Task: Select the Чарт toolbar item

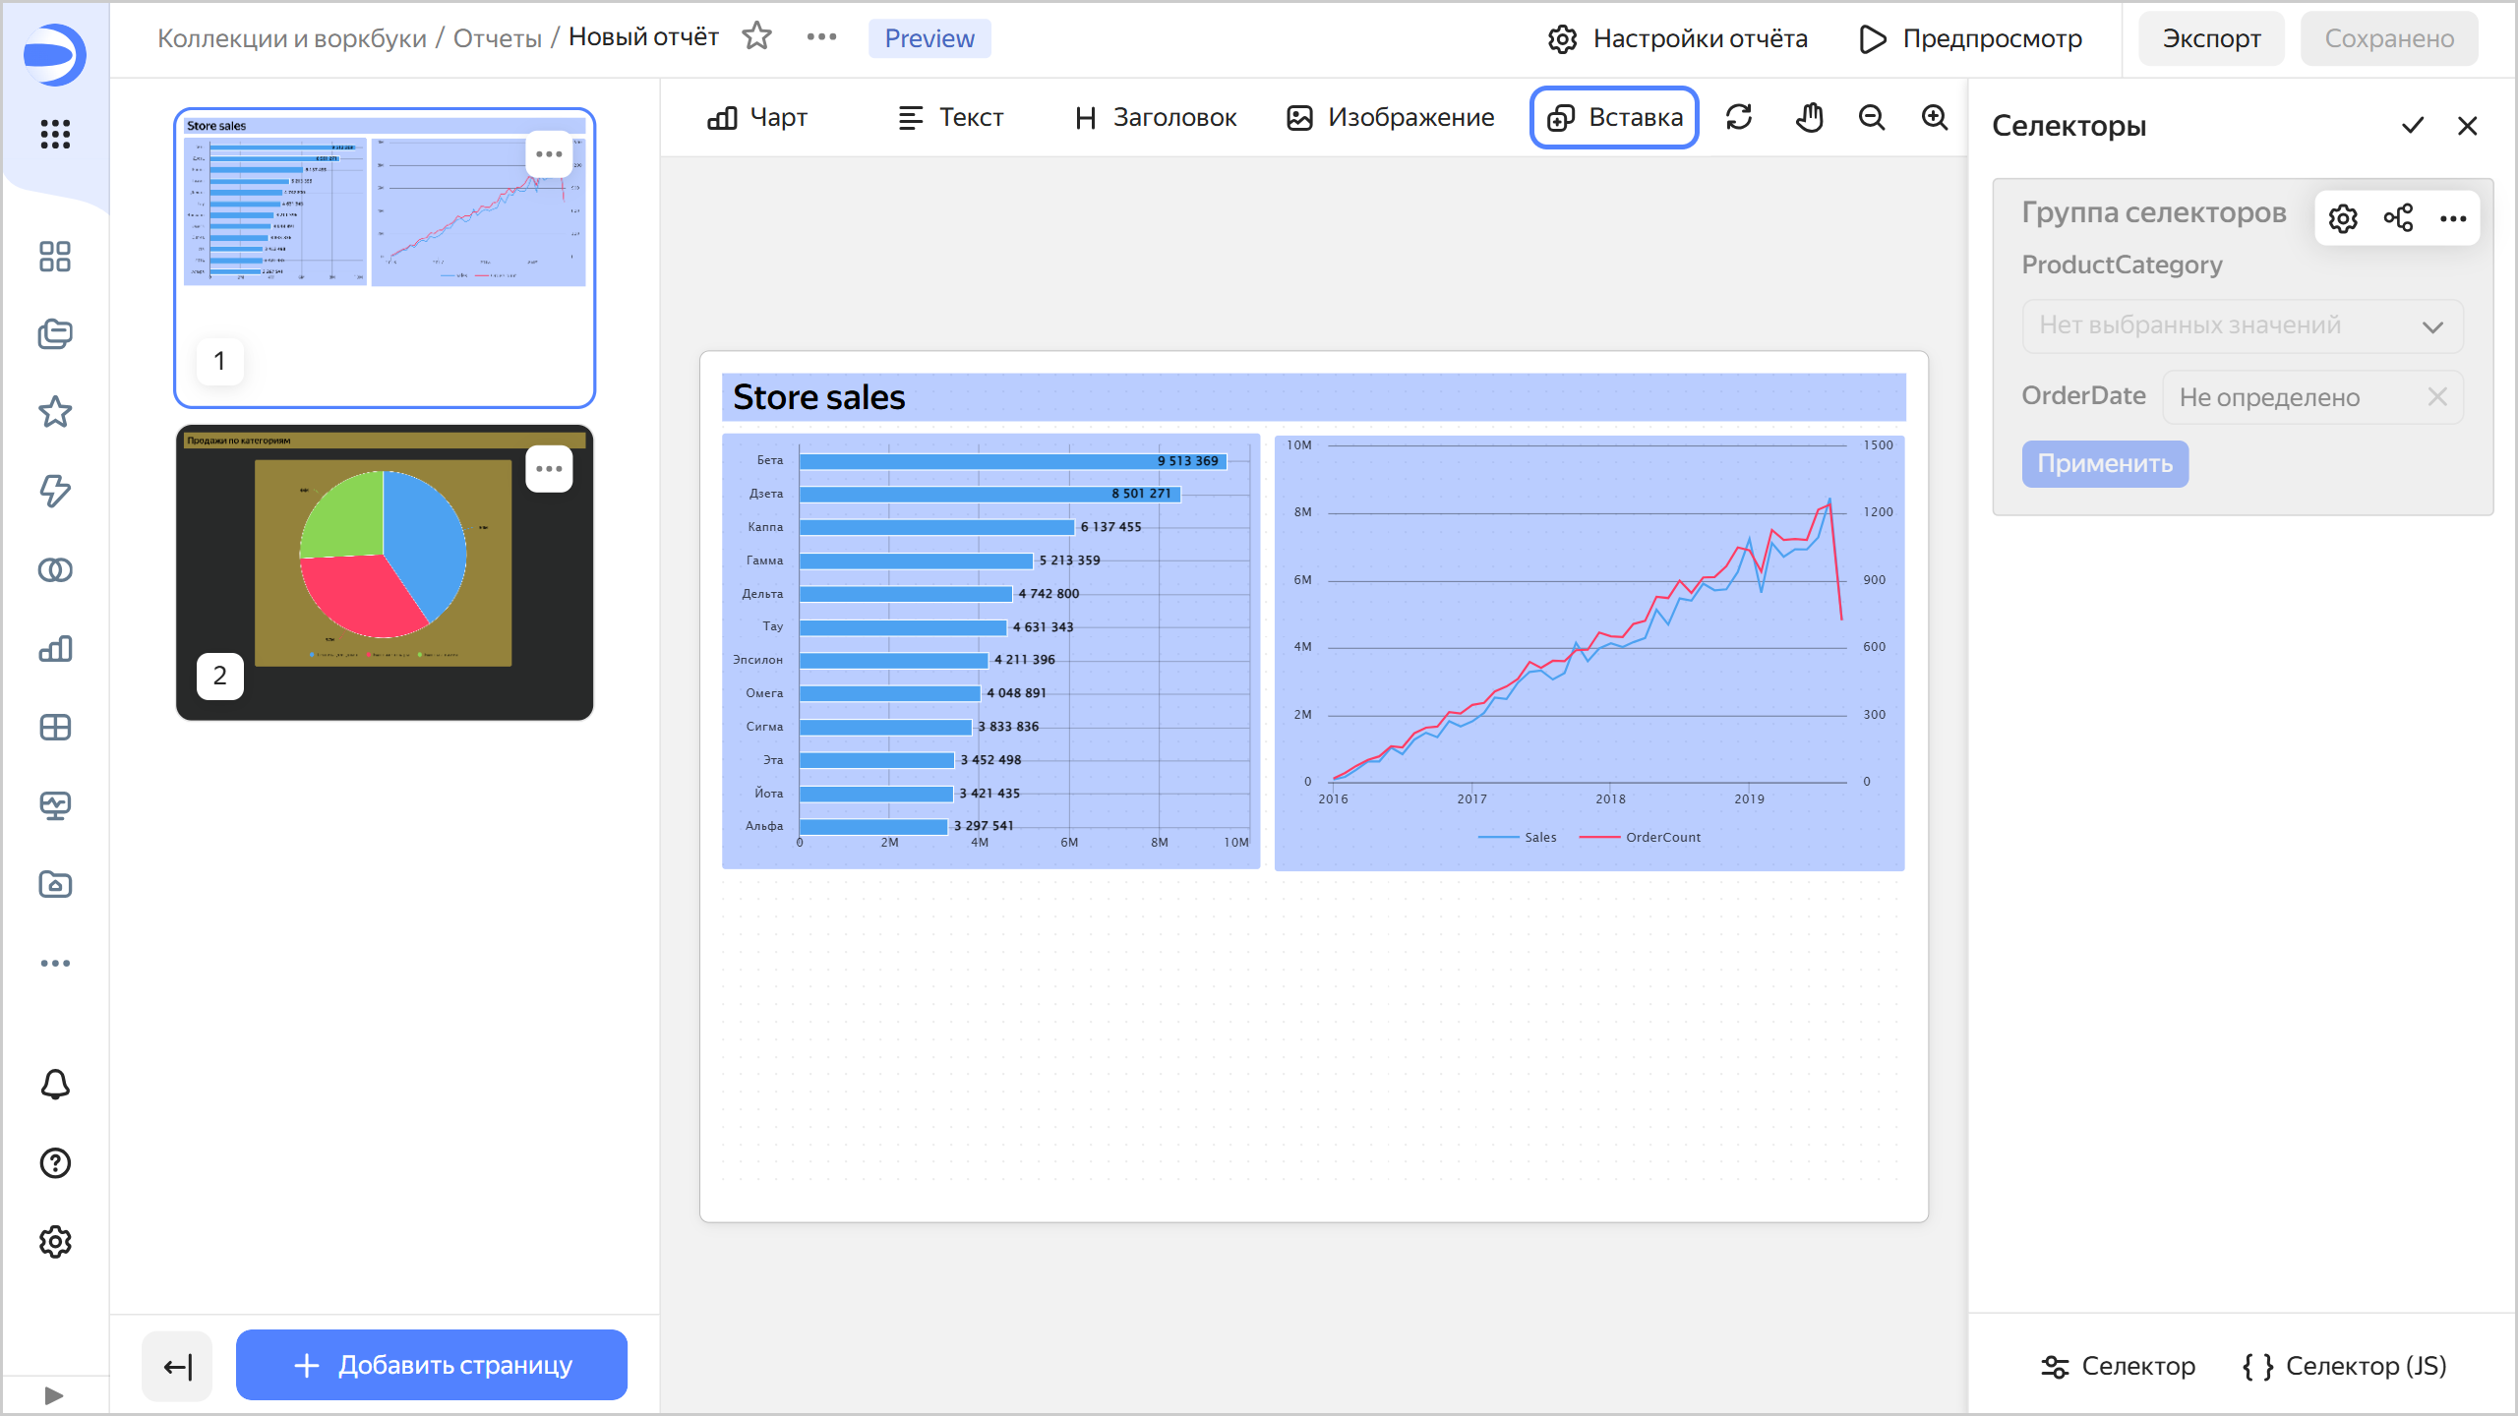Action: pos(757,118)
